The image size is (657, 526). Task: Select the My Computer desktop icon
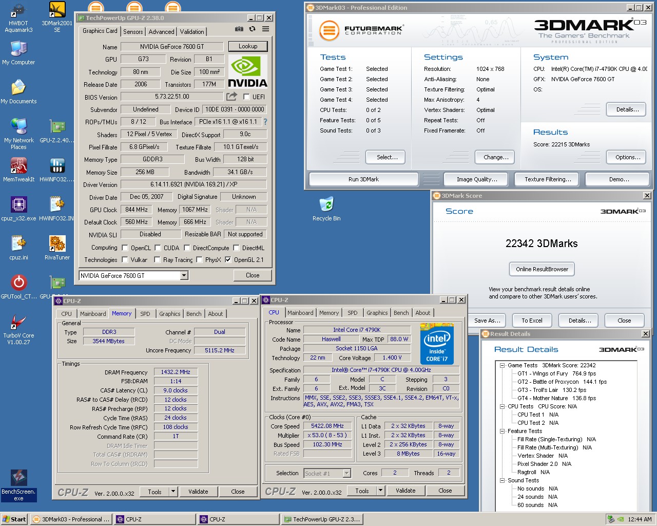click(x=18, y=53)
